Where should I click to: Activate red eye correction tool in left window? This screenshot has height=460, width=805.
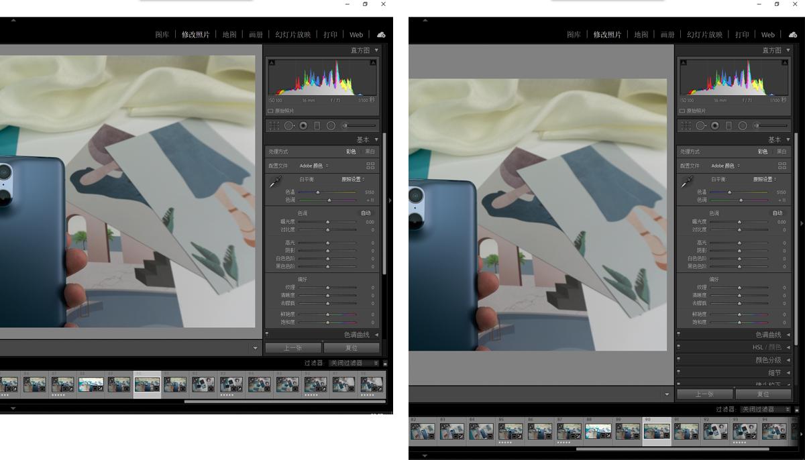pyautogui.click(x=303, y=125)
